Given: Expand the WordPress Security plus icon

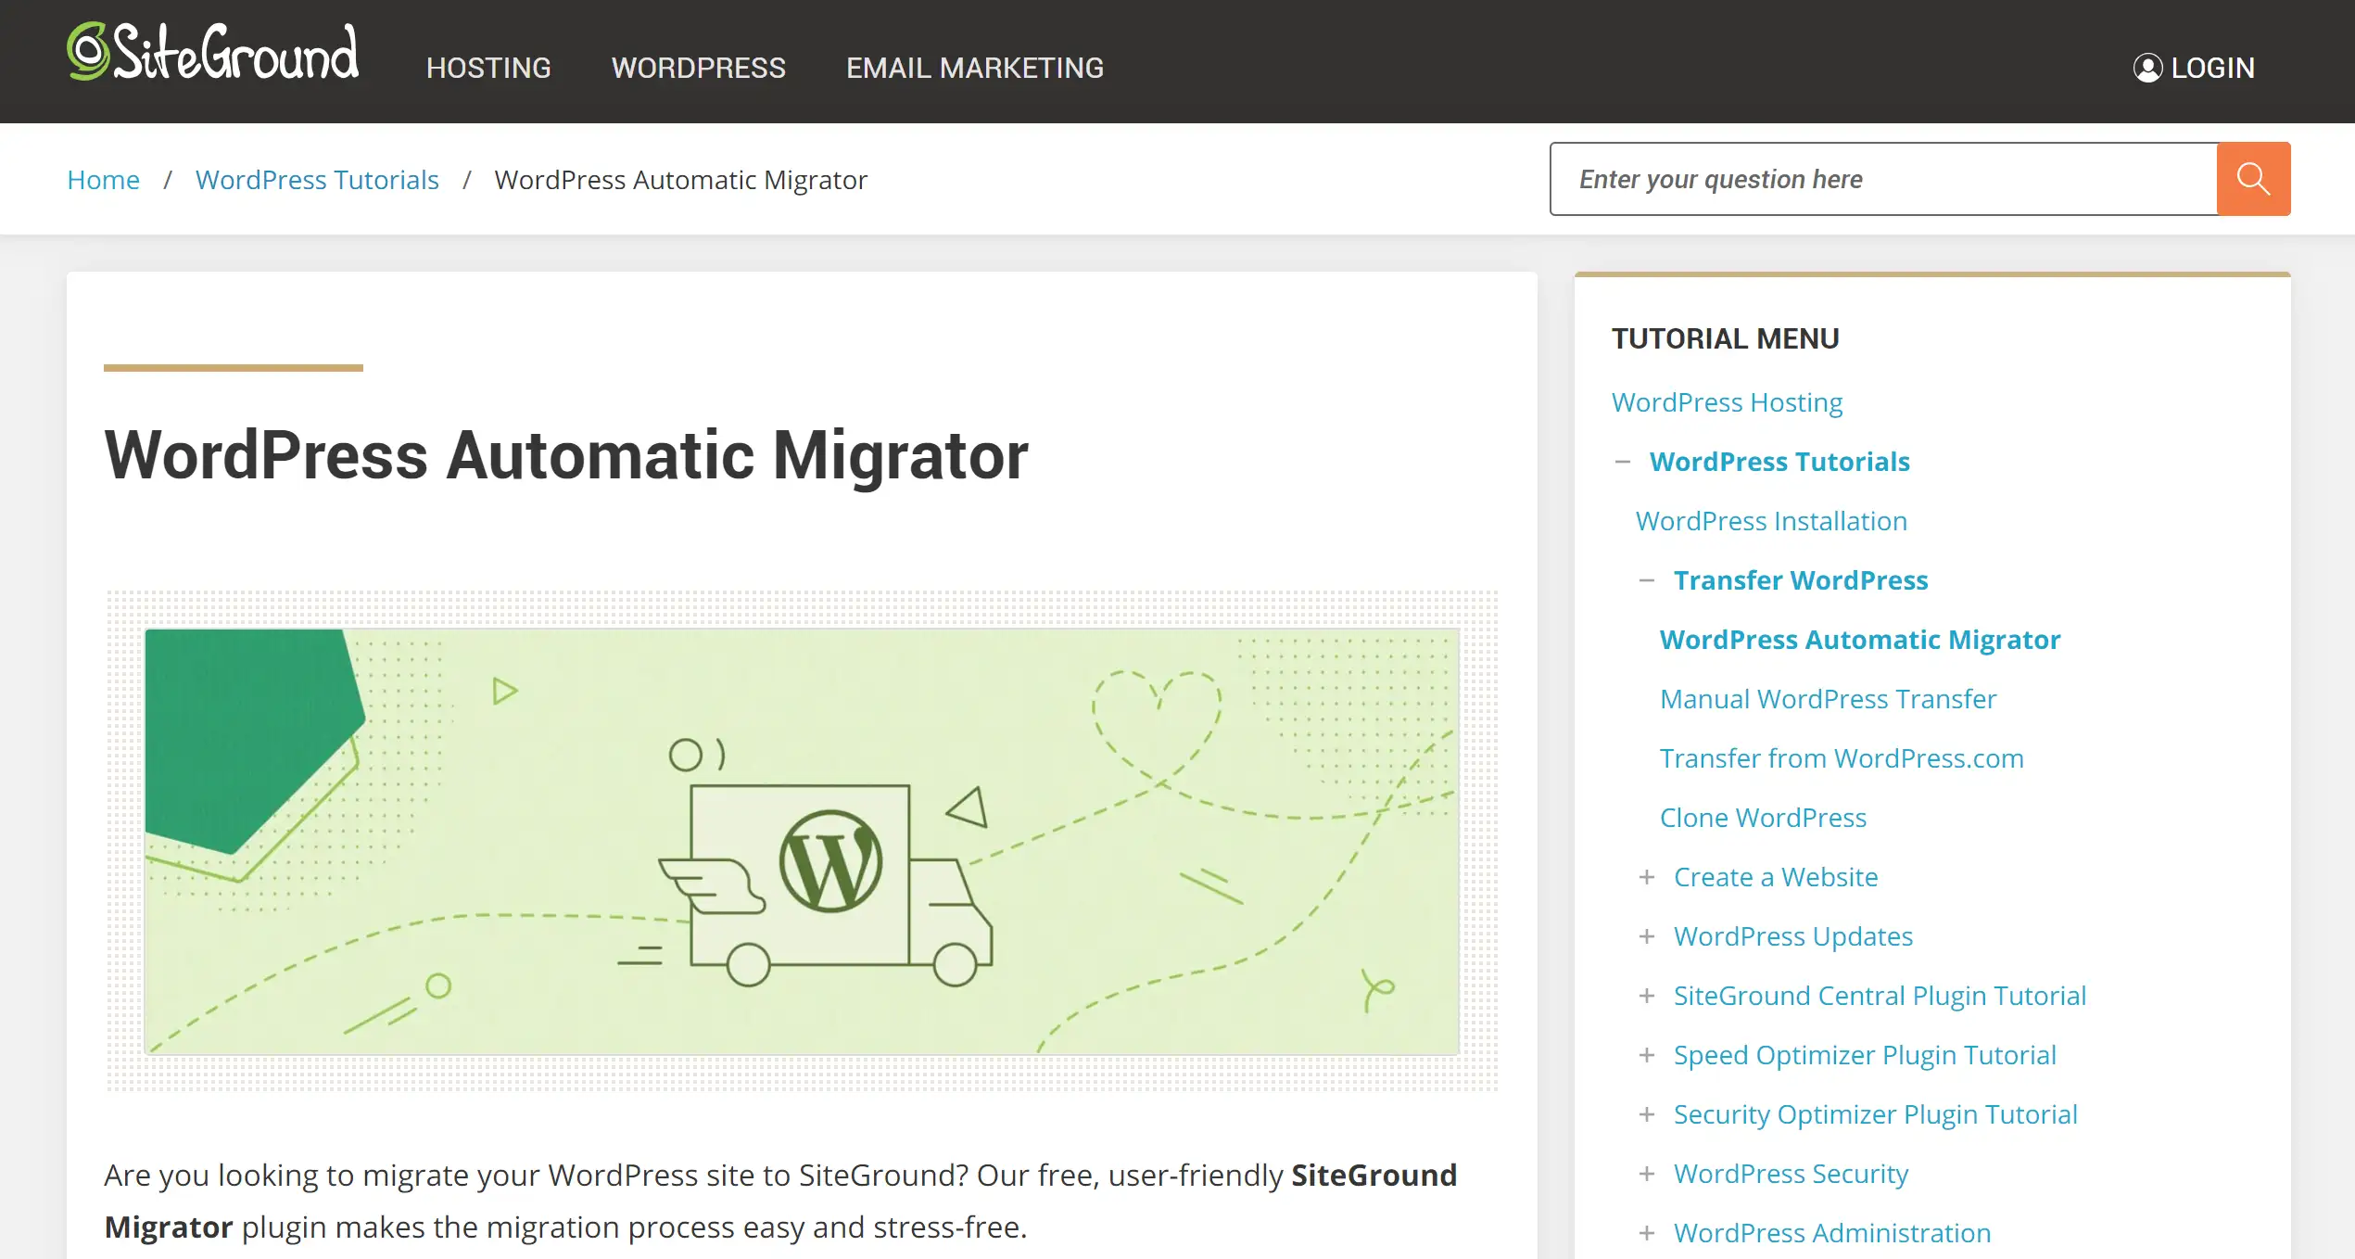Looking at the screenshot, I should 1646,1174.
